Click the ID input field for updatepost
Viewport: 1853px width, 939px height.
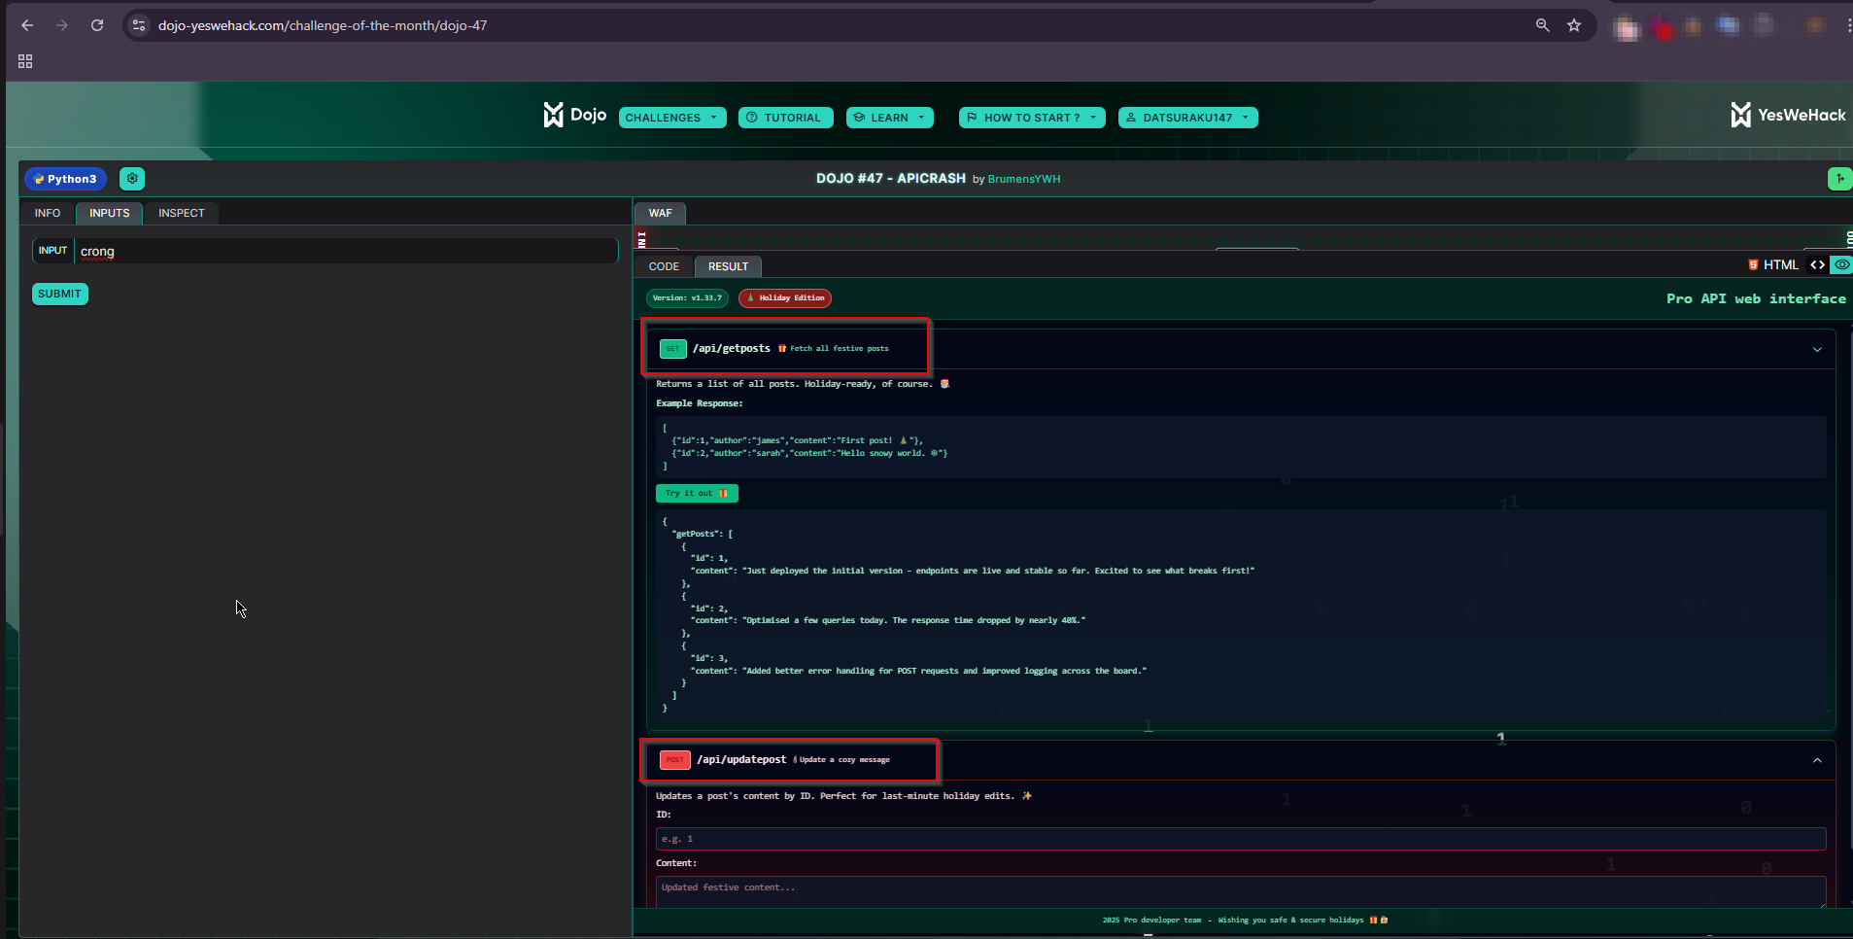click(x=1240, y=839)
